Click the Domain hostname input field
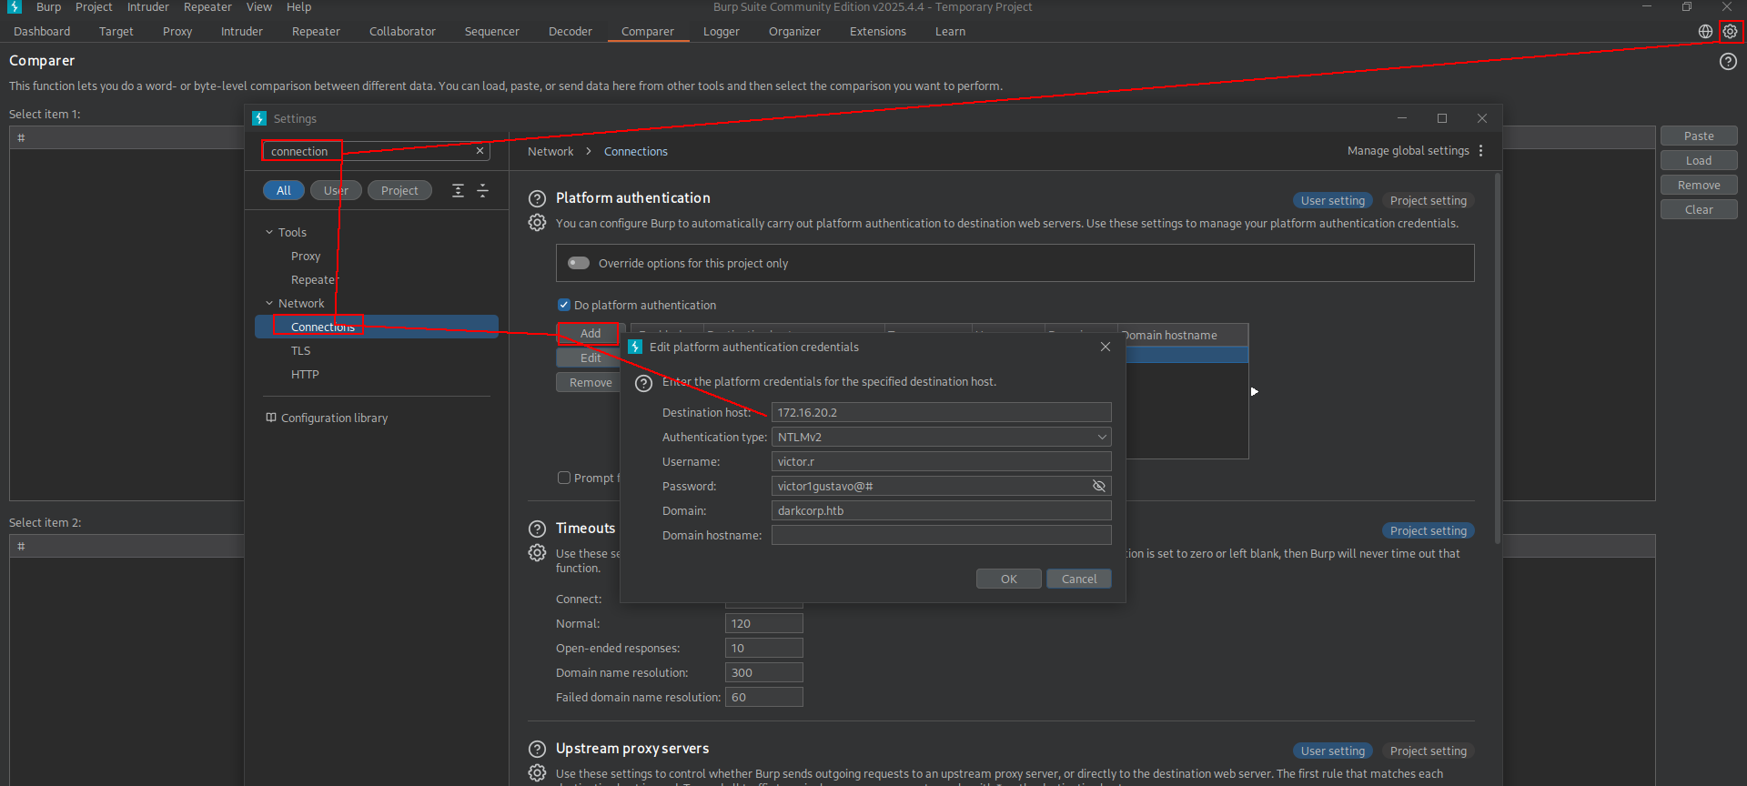 941,536
